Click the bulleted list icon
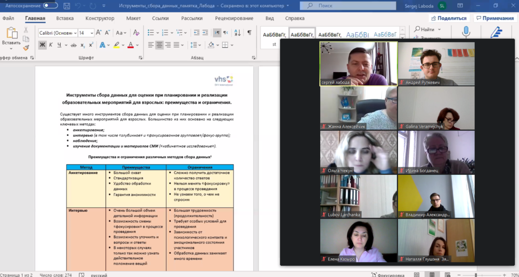Viewport: 519px width, 277px height. click(x=151, y=33)
